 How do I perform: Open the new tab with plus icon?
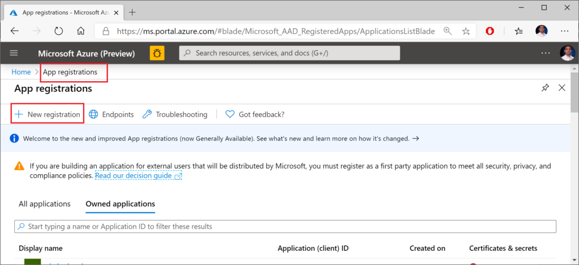point(132,12)
